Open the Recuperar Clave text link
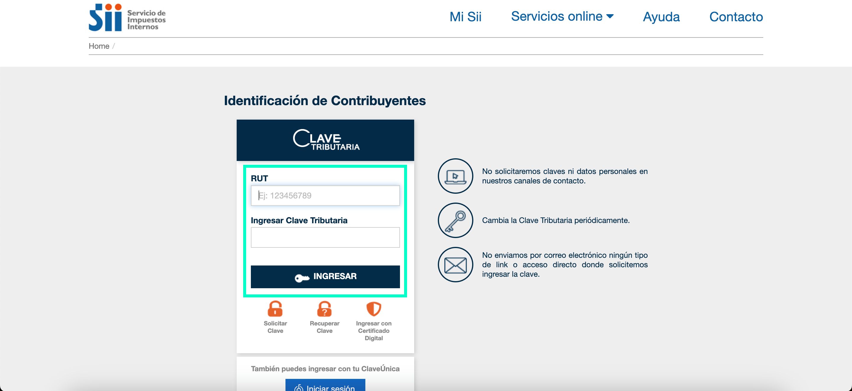The image size is (852, 391). [x=325, y=327]
